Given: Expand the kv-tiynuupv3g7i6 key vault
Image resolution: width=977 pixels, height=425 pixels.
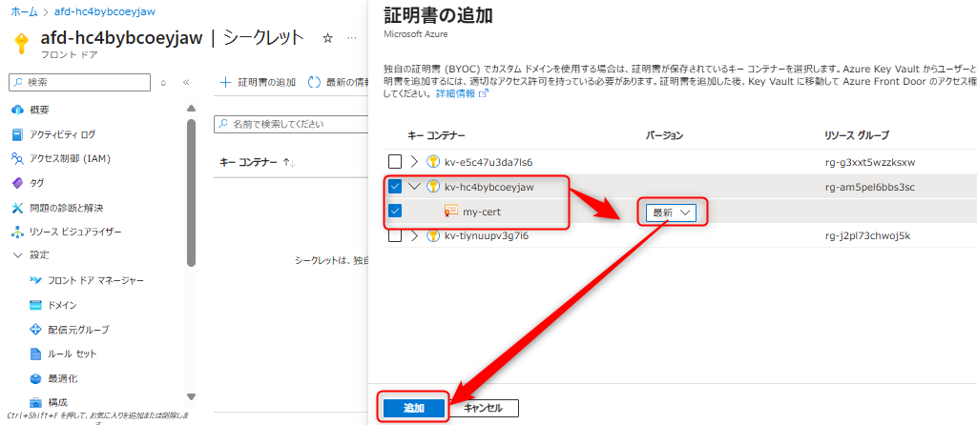Looking at the screenshot, I should (414, 235).
